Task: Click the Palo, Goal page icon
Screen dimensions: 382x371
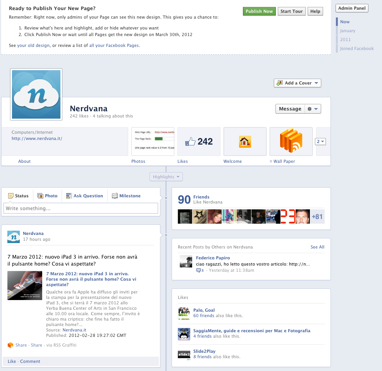Action: click(184, 313)
